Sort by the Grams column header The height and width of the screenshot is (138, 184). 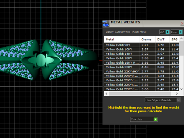[x=148, y=39]
